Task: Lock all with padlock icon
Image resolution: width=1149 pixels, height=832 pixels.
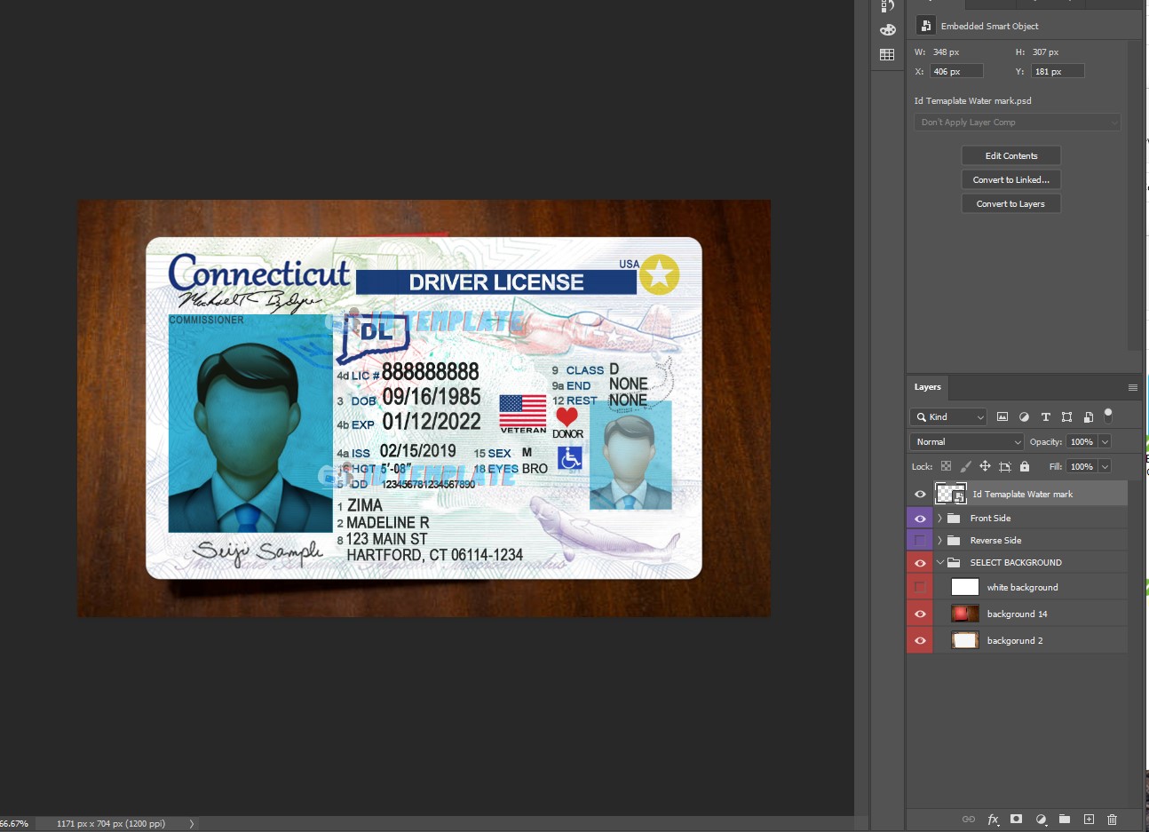Action: click(x=1025, y=466)
